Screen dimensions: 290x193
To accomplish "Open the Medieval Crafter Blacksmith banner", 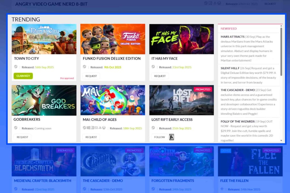I will 44,161.
